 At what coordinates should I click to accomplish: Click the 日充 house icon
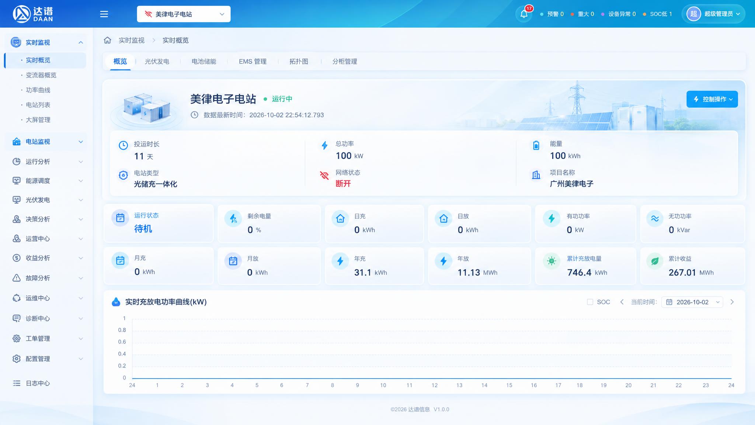(x=340, y=219)
